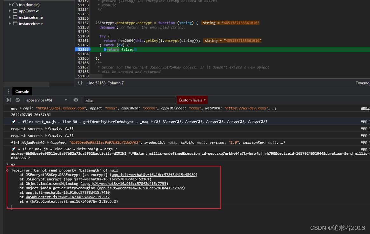The width and height of the screenshot is (370, 234).
Task: Expand the _maq array of five arrays
Action: click(x=152, y=121)
